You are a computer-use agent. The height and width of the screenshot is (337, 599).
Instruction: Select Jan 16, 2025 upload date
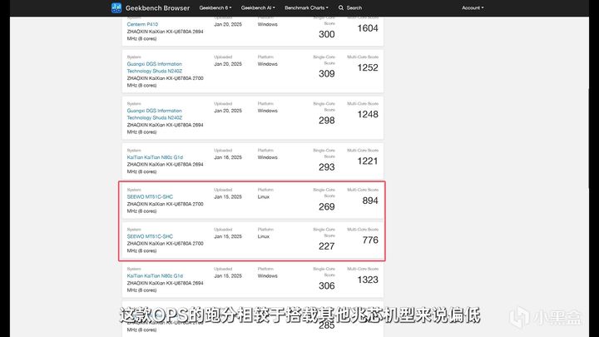coord(228,157)
